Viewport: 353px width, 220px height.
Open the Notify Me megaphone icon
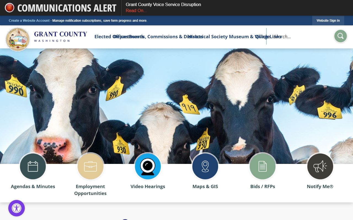coord(320,166)
